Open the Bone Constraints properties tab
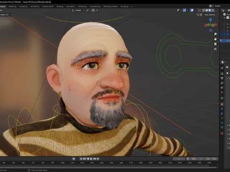Image resolution: width=230 pixels, height=172 pixels. (222, 127)
